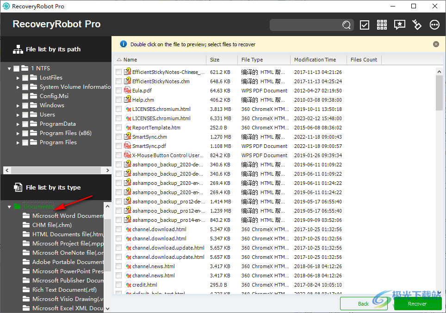
Task: Select the SmartSync.pdf checkbox
Action: coord(118,146)
